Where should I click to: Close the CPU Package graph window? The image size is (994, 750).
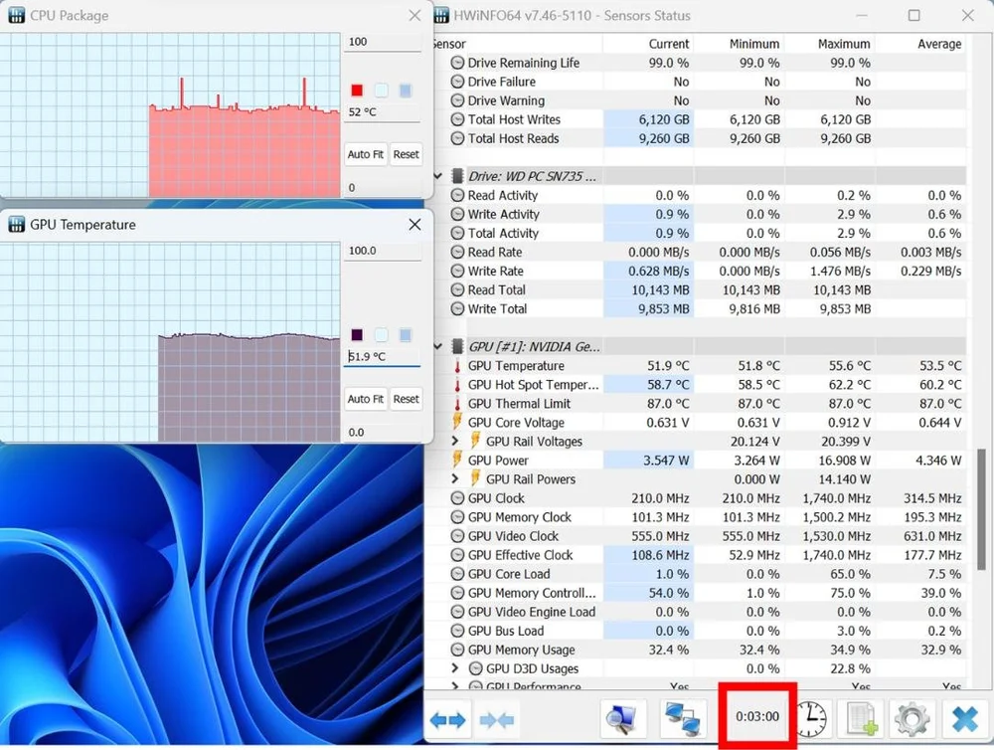[414, 15]
